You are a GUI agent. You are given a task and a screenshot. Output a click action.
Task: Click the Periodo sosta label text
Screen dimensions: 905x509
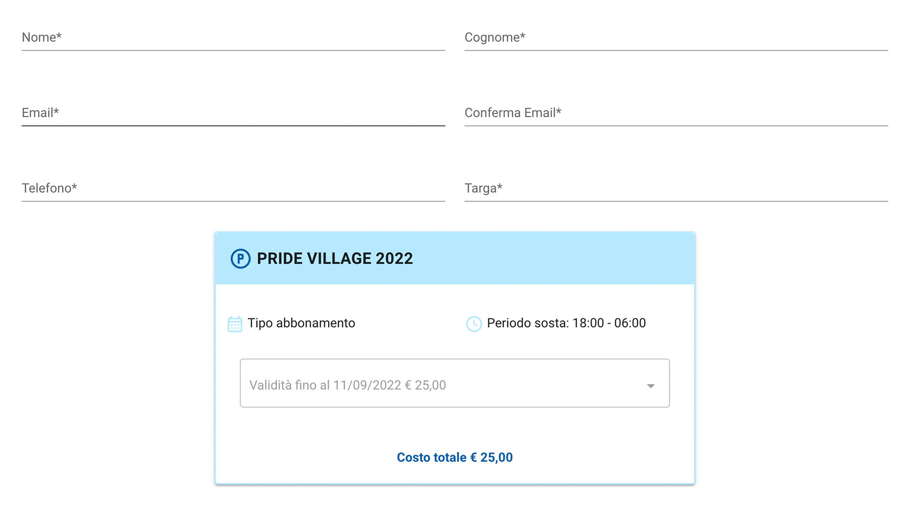[x=528, y=323]
